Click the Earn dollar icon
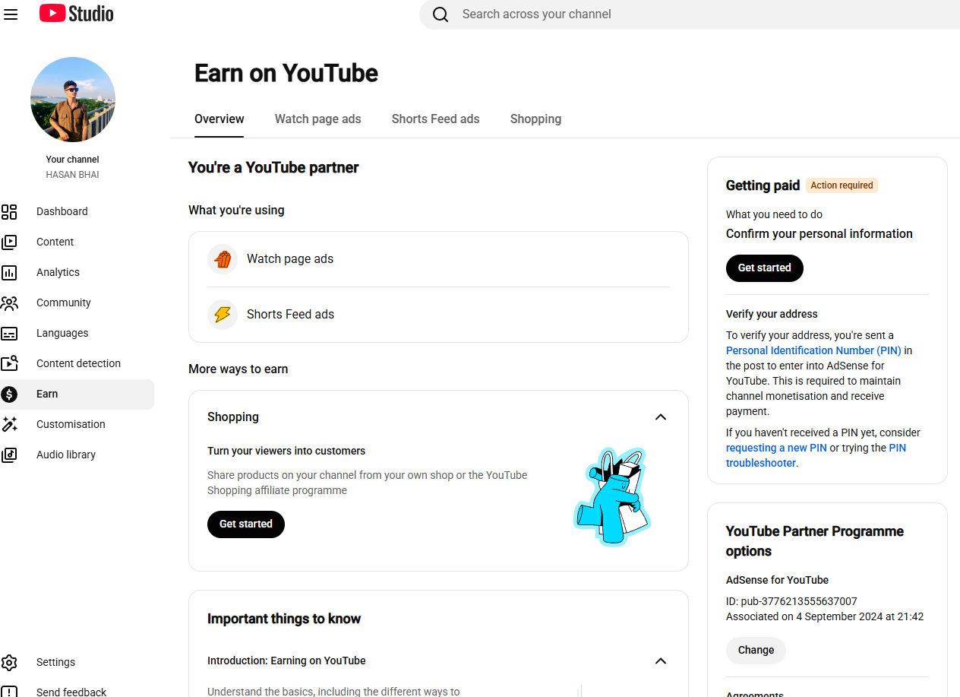 (x=9, y=394)
